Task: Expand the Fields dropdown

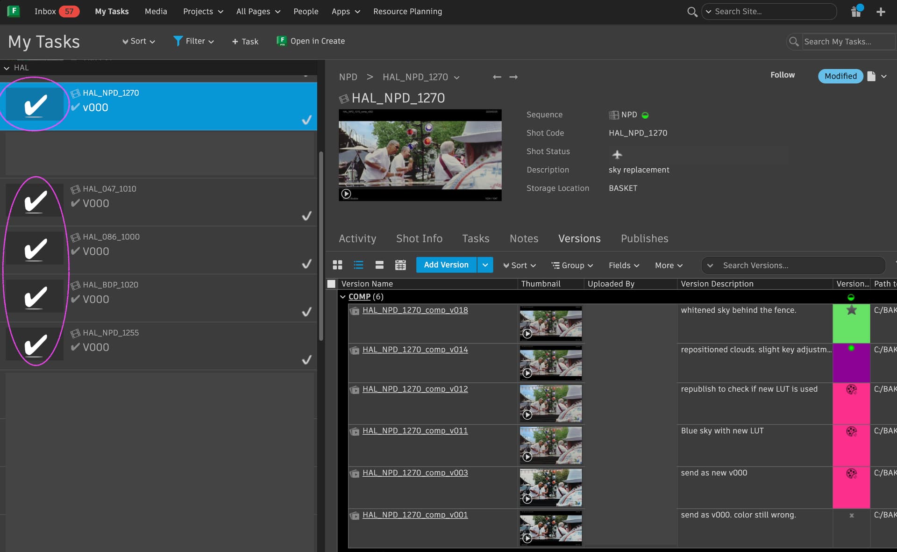Action: coord(624,265)
